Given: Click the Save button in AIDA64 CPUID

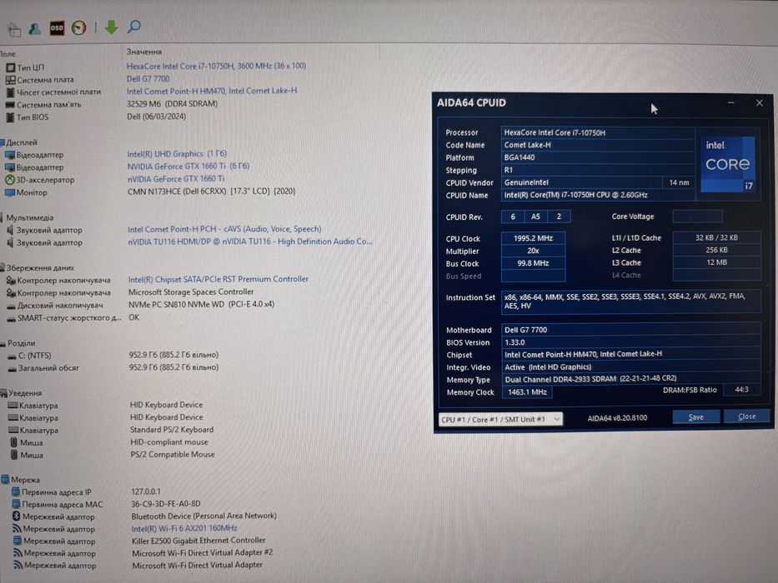Looking at the screenshot, I should tap(696, 417).
